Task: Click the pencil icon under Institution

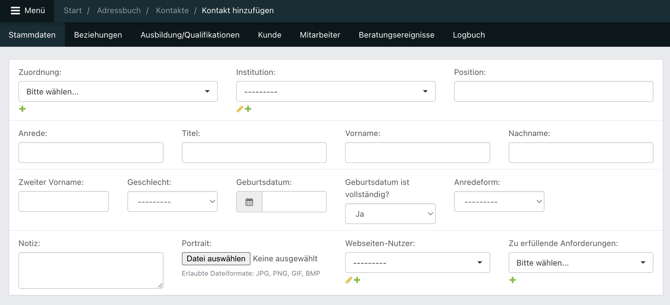Action: [x=239, y=108]
